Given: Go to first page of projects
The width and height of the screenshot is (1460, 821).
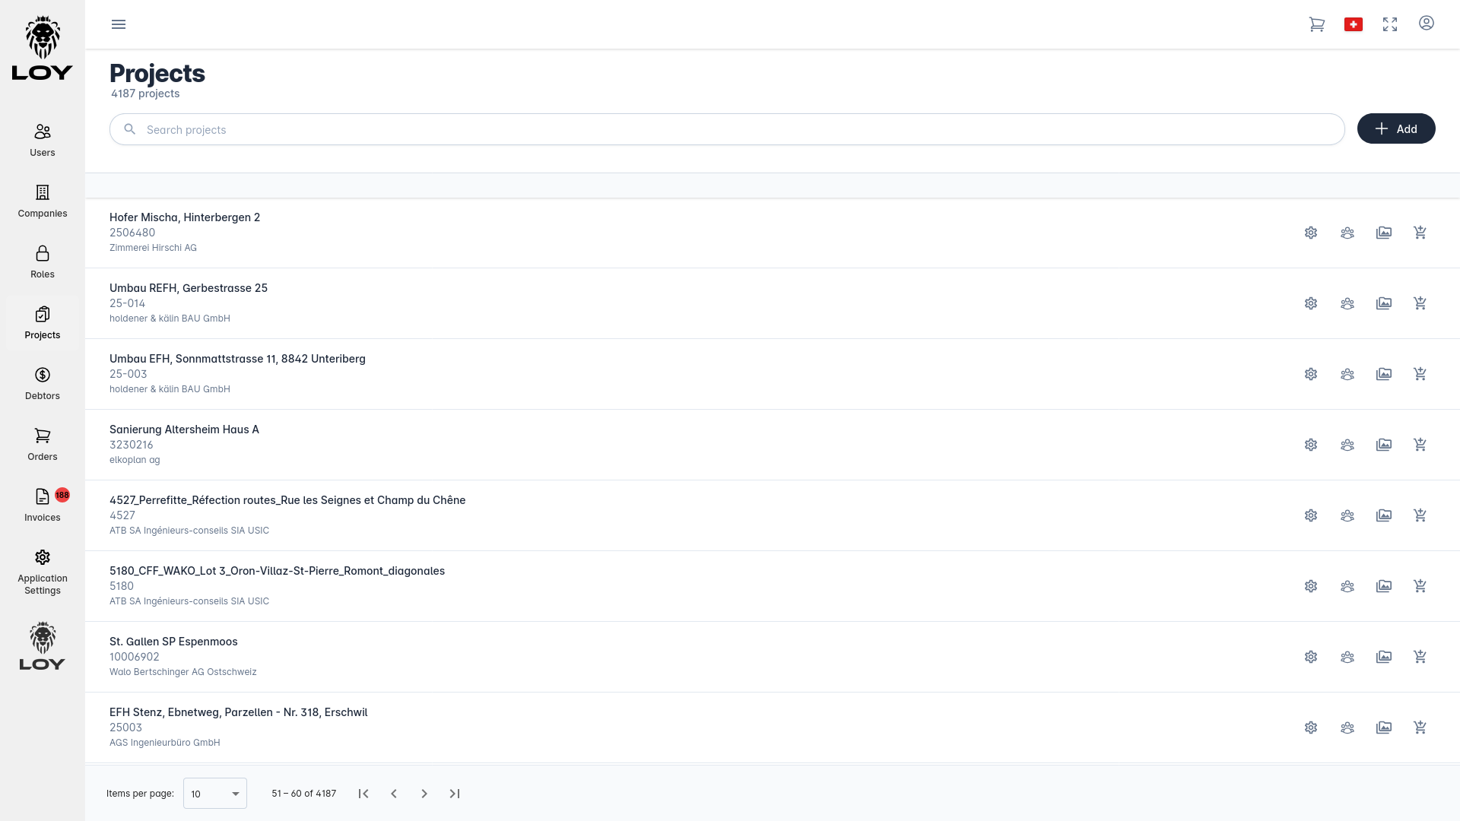Looking at the screenshot, I should [x=363, y=794].
